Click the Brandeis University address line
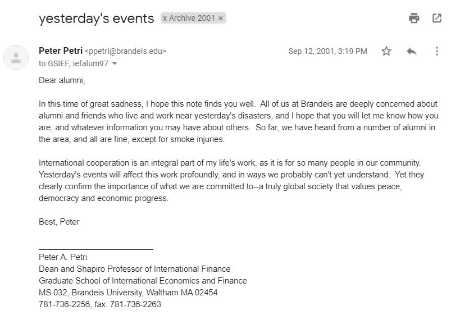This screenshot has width=451, height=315. (128, 293)
